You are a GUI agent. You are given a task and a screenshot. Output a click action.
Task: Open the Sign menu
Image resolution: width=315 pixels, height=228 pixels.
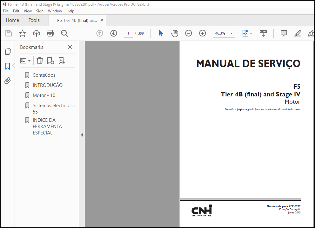[40, 11]
